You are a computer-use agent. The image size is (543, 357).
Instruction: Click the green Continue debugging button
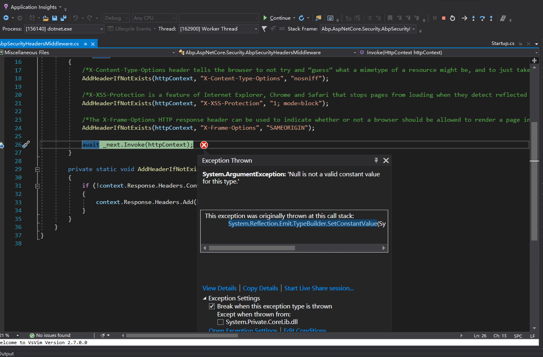tap(277, 18)
